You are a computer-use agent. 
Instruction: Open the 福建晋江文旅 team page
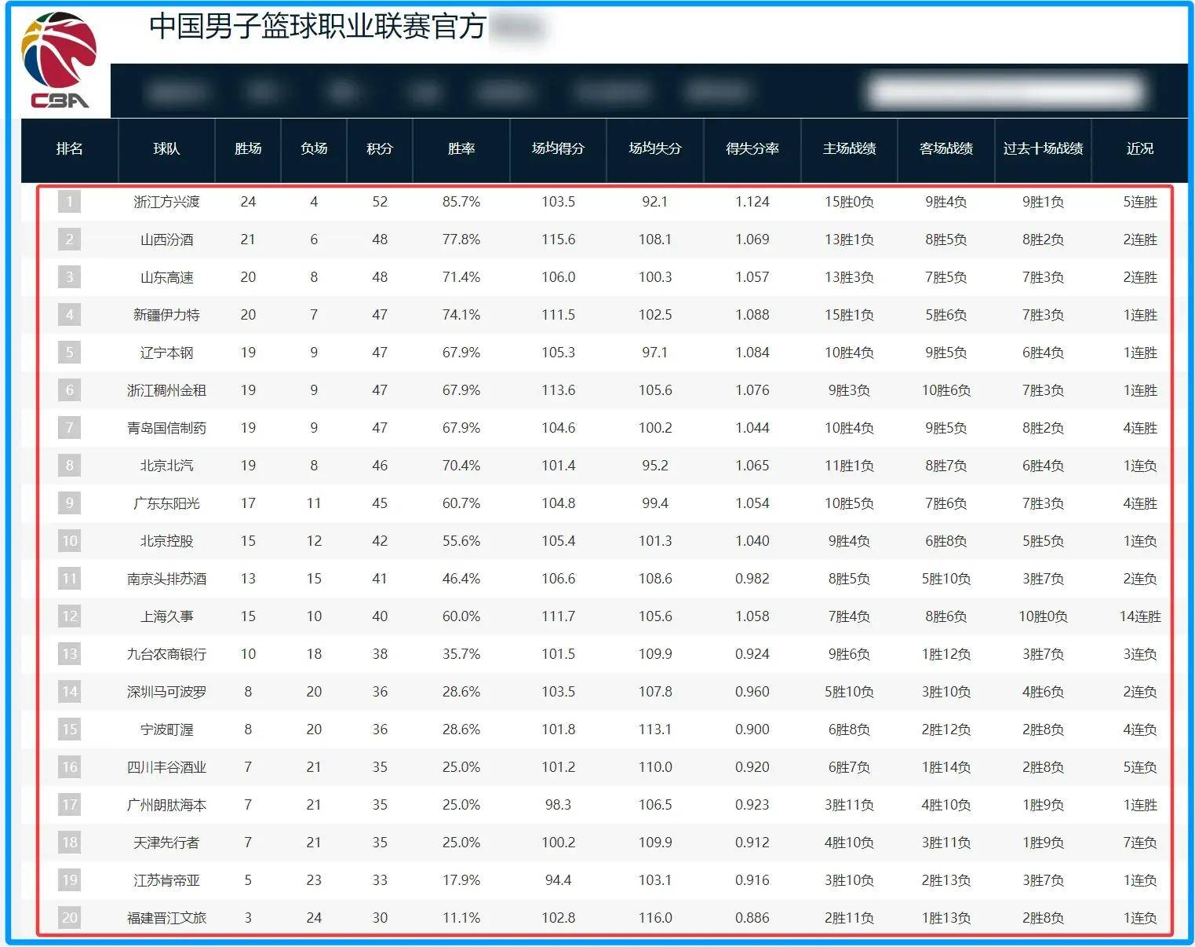pyautogui.click(x=166, y=918)
